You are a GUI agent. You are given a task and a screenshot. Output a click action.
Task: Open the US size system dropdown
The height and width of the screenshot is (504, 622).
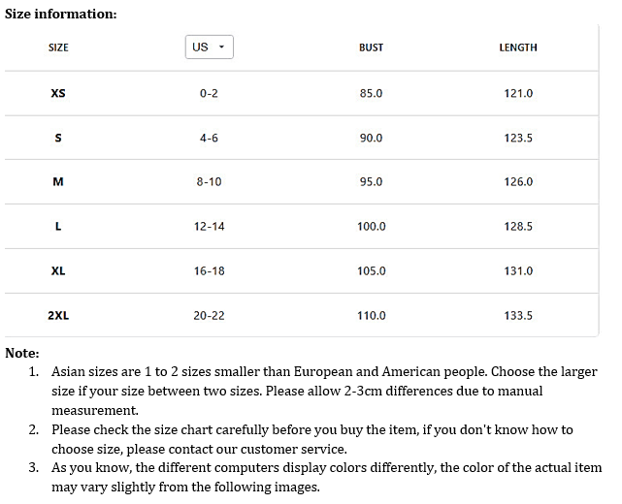click(209, 47)
